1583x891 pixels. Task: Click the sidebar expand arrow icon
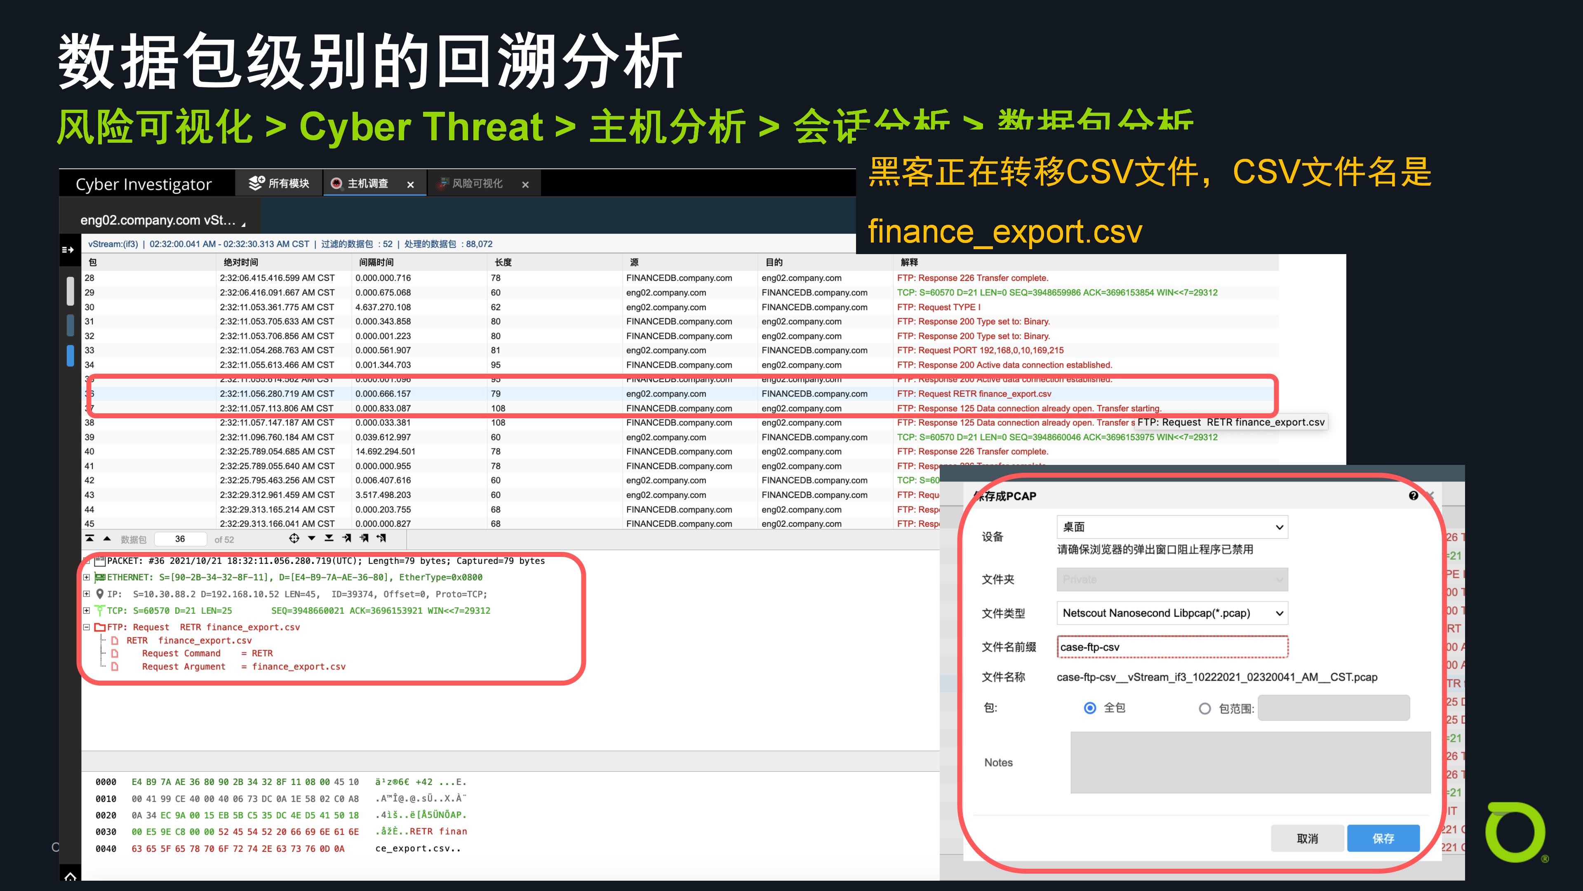(68, 250)
